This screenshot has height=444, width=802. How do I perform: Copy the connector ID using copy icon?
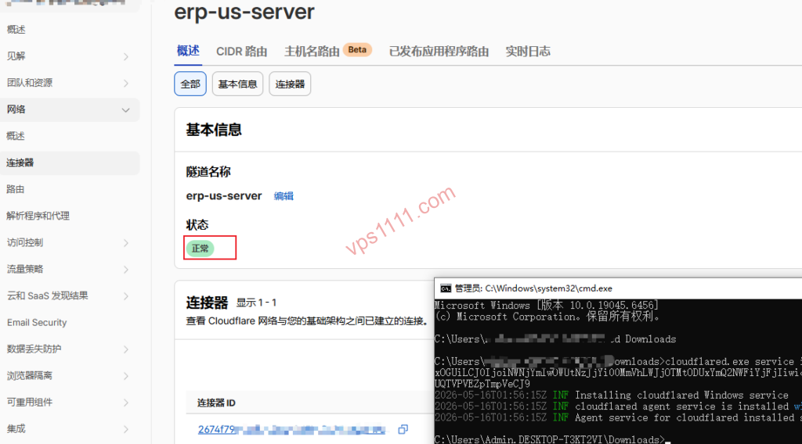pyautogui.click(x=403, y=429)
